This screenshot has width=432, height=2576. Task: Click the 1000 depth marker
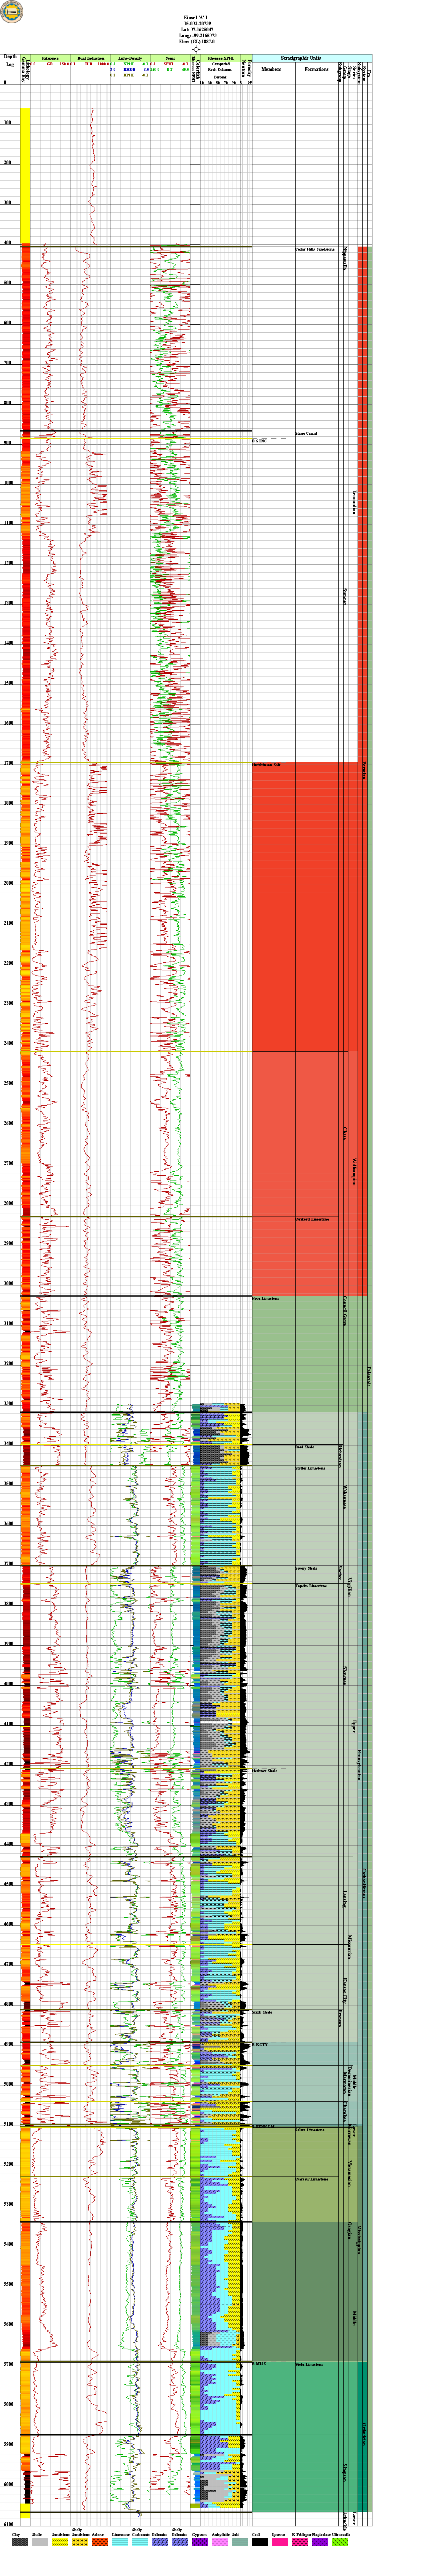9,483
